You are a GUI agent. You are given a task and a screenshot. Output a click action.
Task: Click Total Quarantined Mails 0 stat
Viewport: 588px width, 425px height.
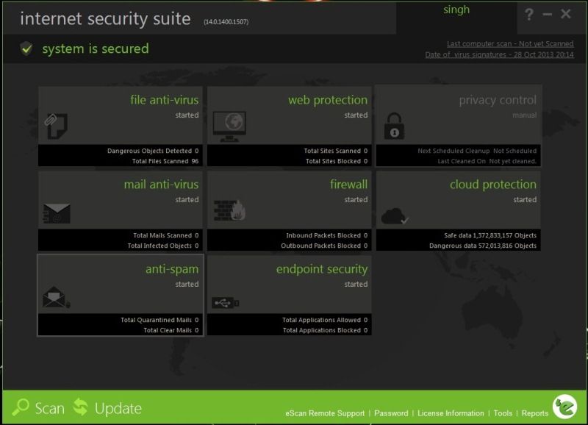click(x=159, y=320)
